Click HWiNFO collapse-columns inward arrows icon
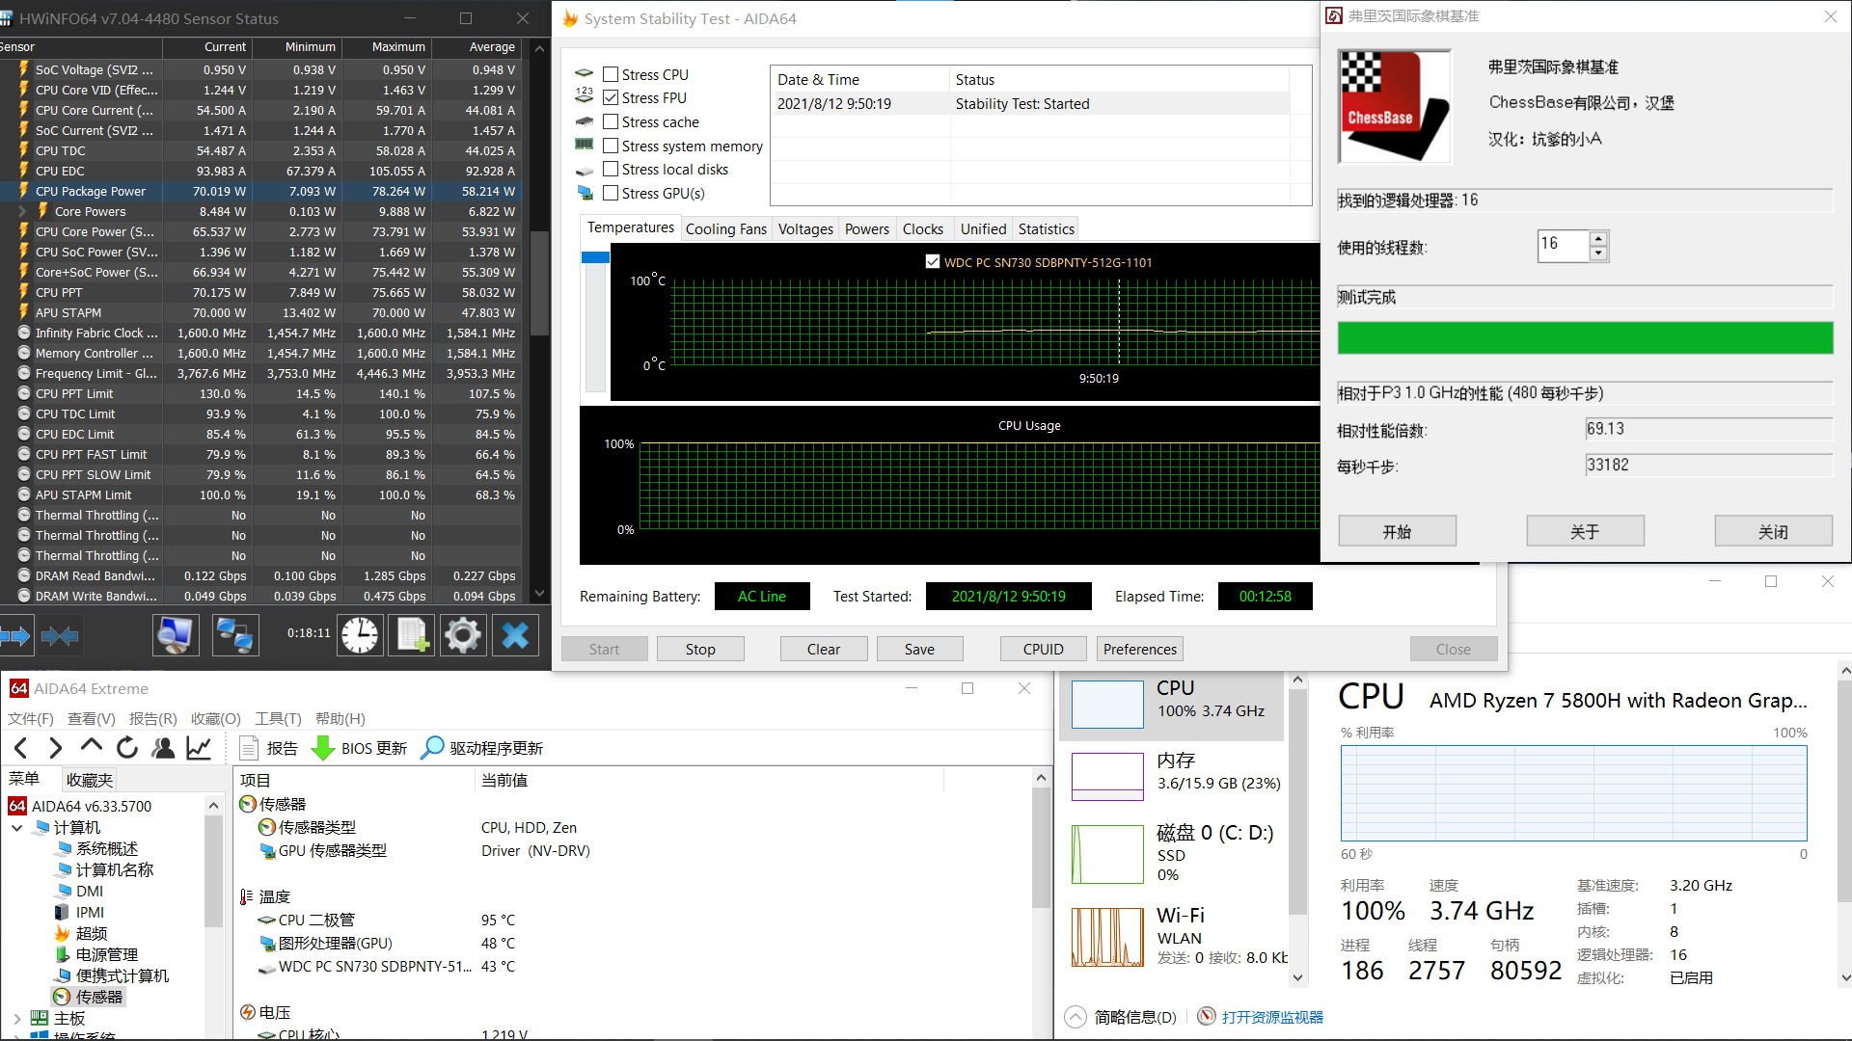The width and height of the screenshot is (1852, 1041). (x=60, y=635)
